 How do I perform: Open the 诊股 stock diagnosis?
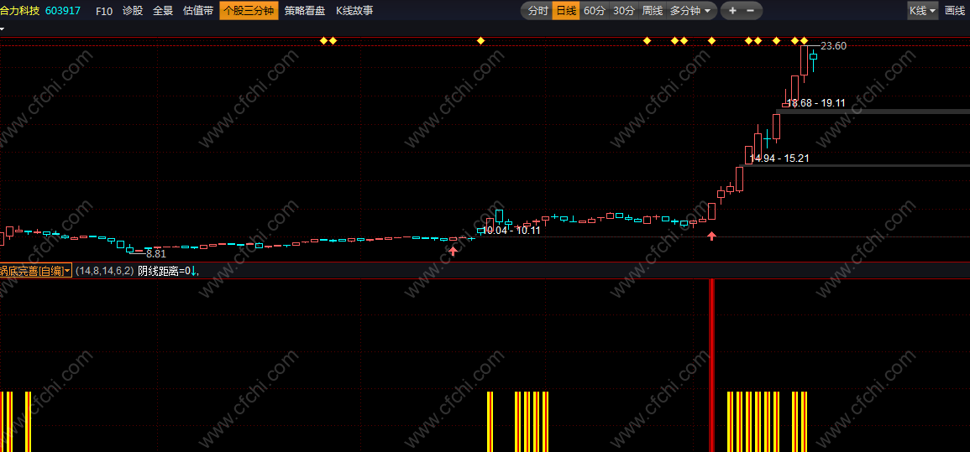[133, 11]
